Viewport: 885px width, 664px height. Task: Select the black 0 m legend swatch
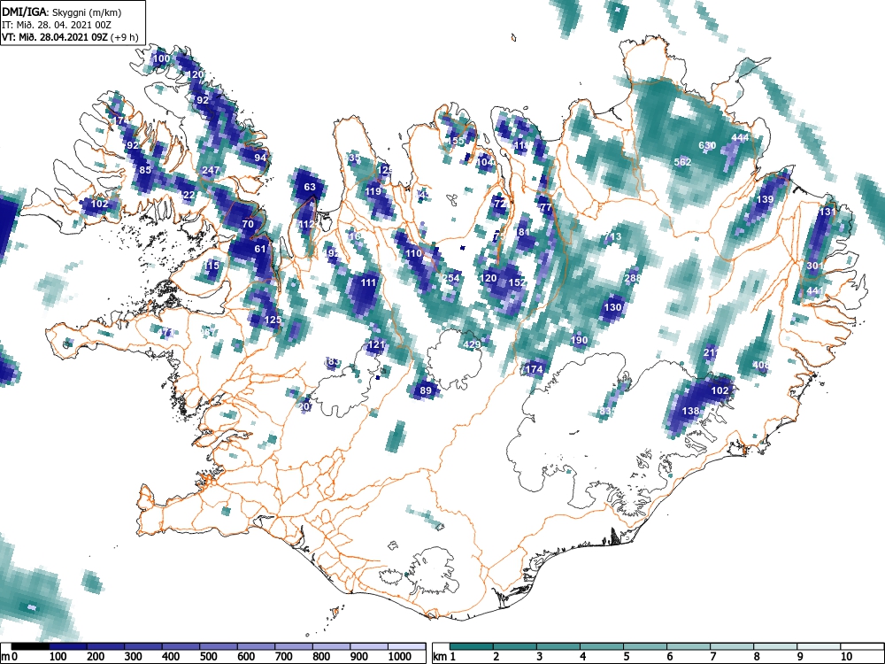(30, 646)
